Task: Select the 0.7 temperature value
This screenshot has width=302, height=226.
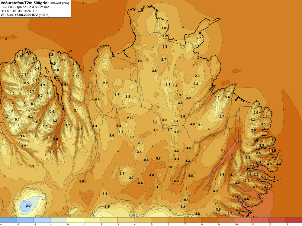Action: click(32, 92)
